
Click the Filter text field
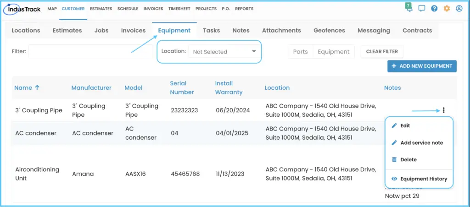pyautogui.click(x=90, y=51)
